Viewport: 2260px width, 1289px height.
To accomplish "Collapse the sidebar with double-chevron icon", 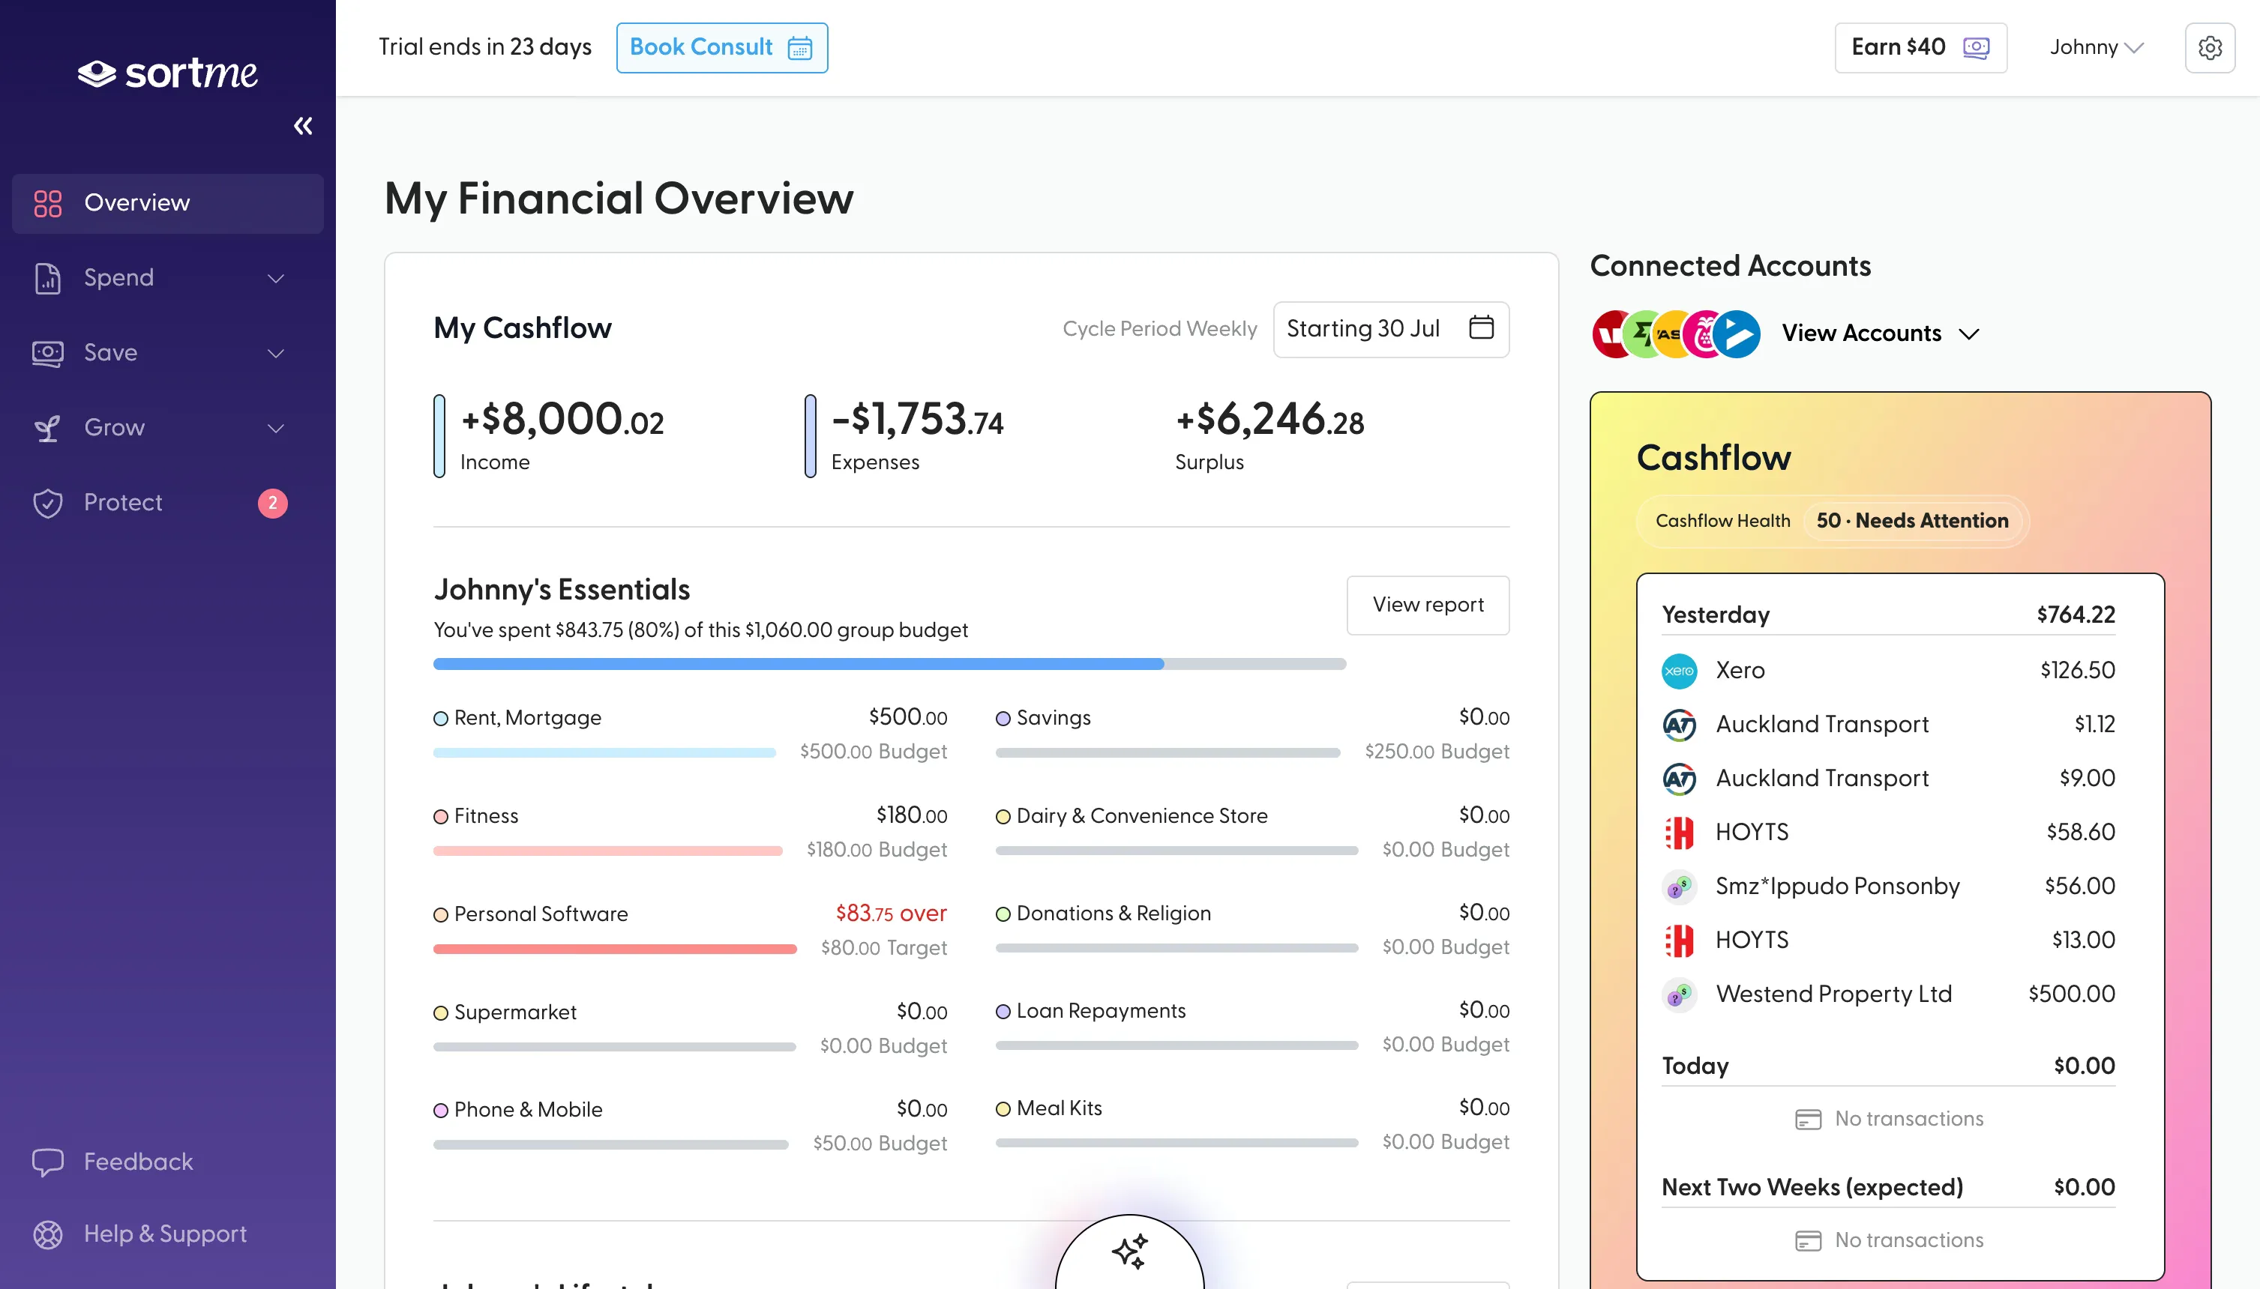I will click(303, 126).
